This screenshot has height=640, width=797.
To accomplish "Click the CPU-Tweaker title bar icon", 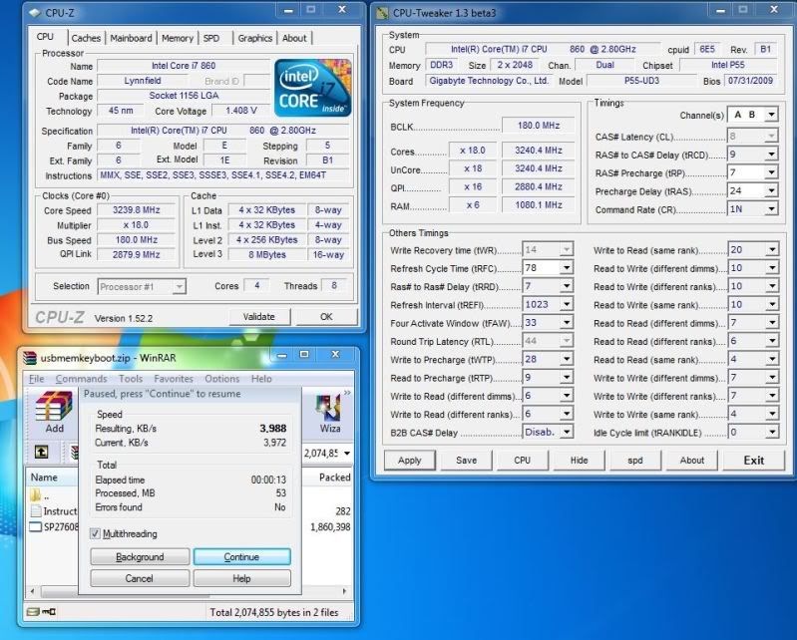I will point(382,13).
